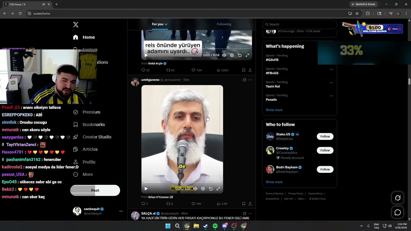This screenshot has width=411, height=231.
Task: Open the #GSvFB trending topic
Action: point(272,60)
